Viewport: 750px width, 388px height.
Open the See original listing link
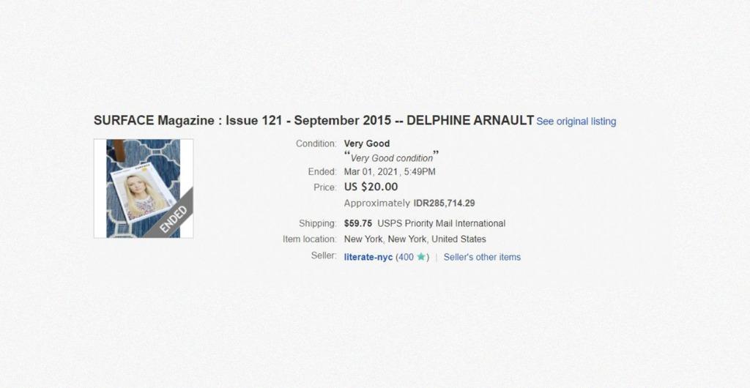[x=576, y=122]
